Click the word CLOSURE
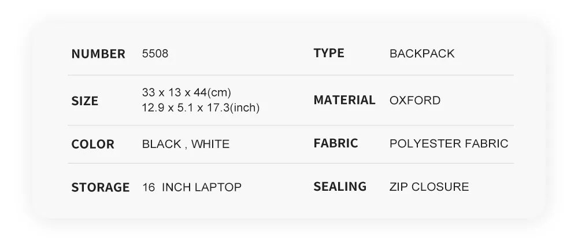 click(440, 187)
